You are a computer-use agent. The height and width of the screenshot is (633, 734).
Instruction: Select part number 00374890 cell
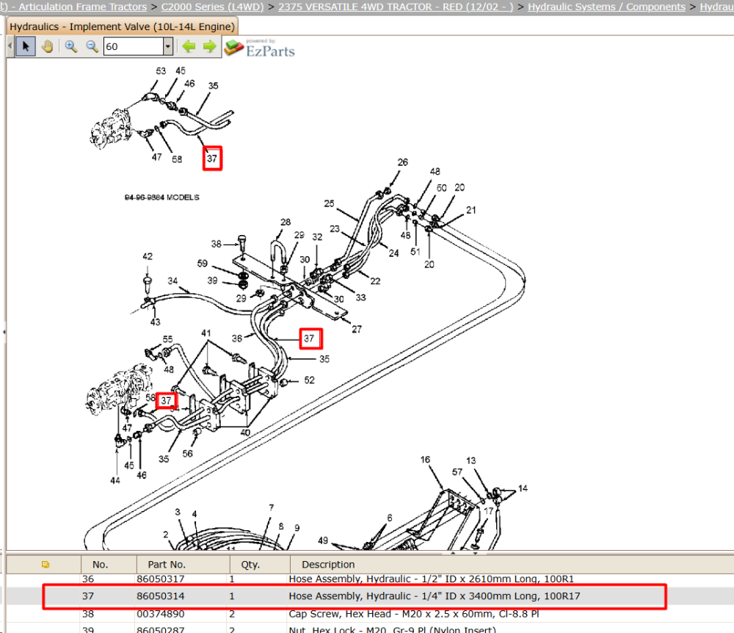161,613
